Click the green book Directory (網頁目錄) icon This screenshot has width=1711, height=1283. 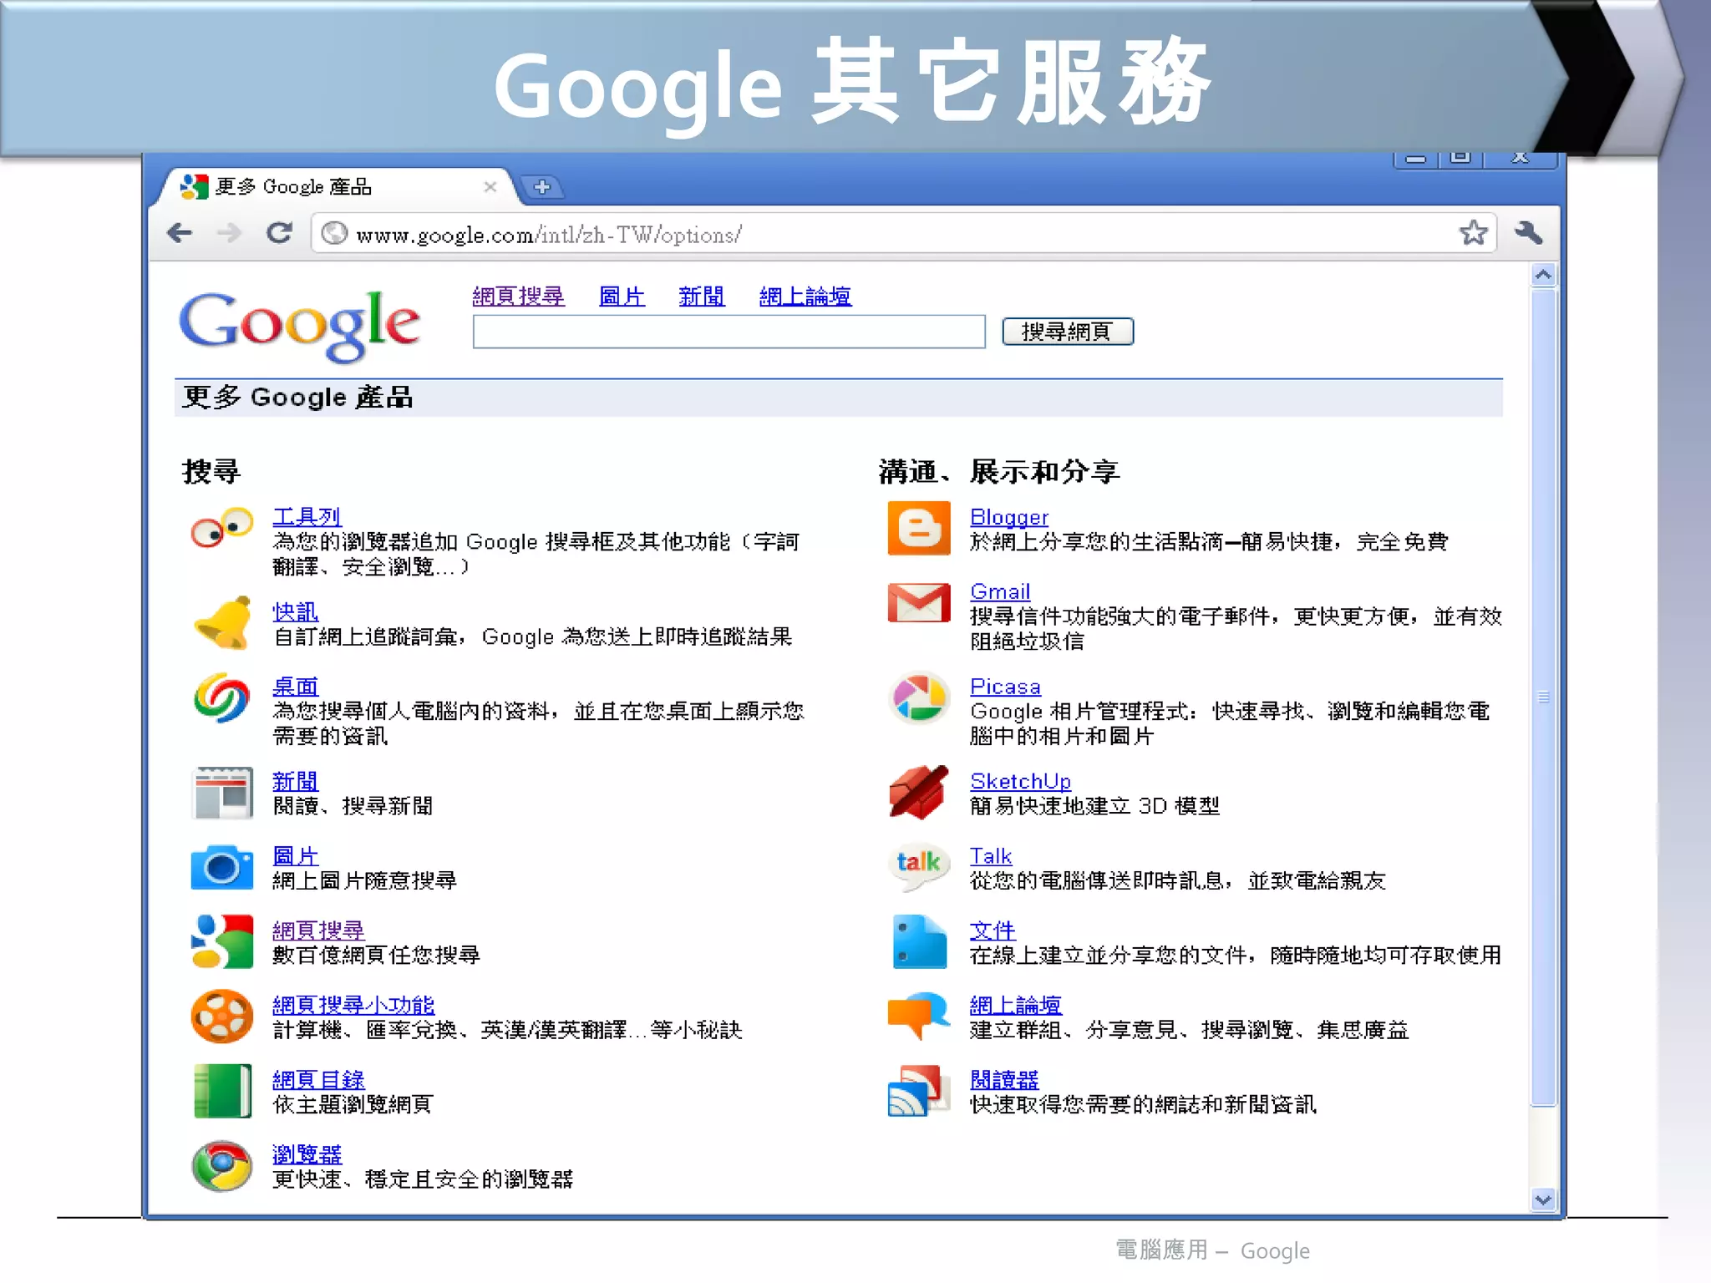pos(222,1091)
